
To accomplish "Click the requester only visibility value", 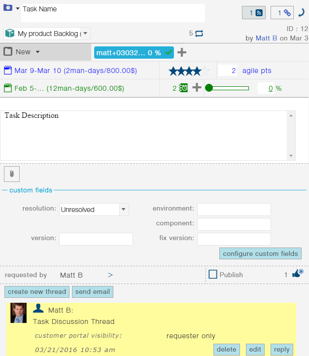I will tap(191, 336).
